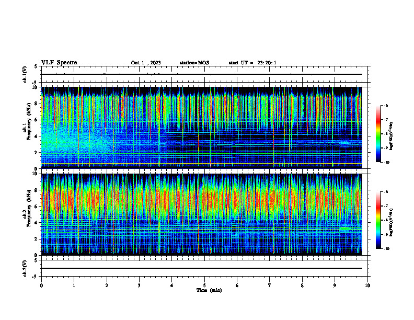Click inside the ch.2 spectrogram panel

(202, 214)
